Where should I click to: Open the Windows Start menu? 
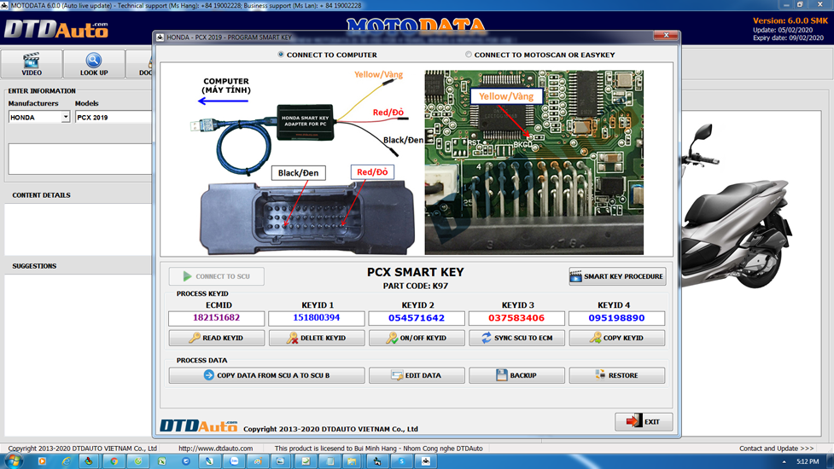14,461
